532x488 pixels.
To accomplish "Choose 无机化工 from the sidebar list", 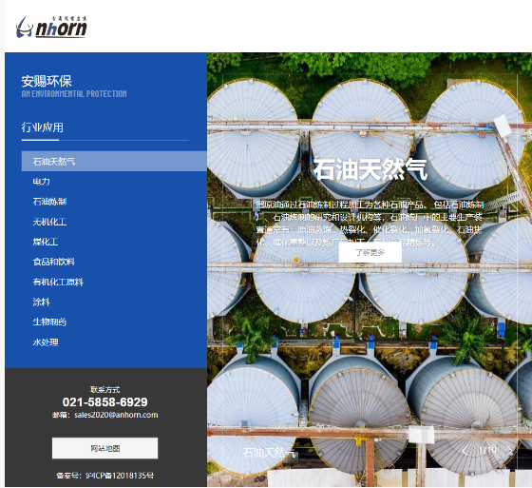I will [x=49, y=222].
